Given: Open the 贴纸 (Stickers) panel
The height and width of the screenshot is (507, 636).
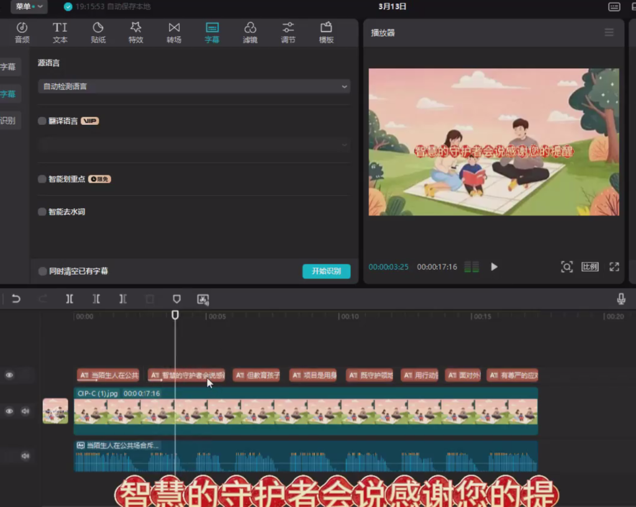Looking at the screenshot, I should tap(98, 32).
